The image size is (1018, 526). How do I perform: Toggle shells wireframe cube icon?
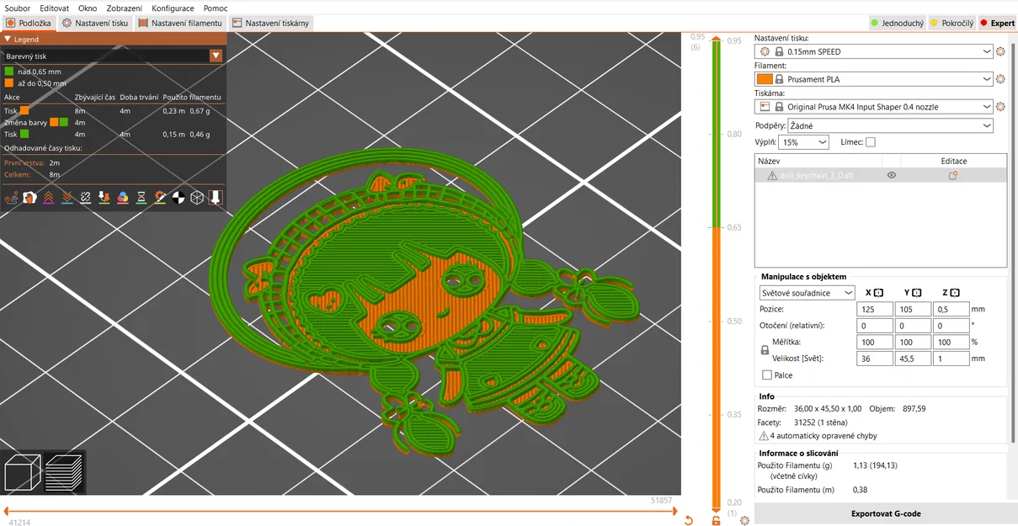pos(197,198)
